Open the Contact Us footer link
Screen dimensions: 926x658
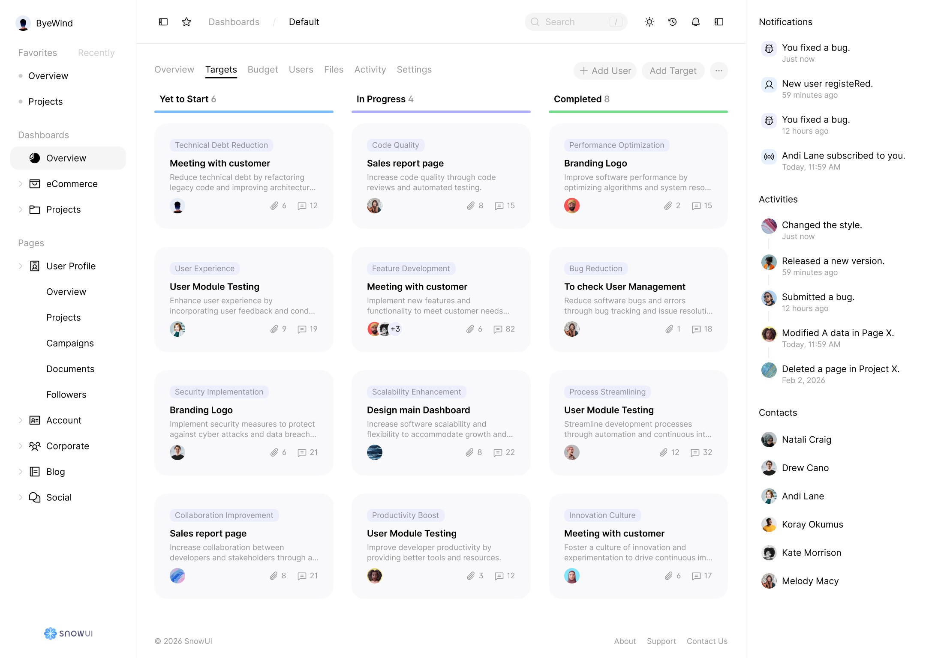[707, 641]
